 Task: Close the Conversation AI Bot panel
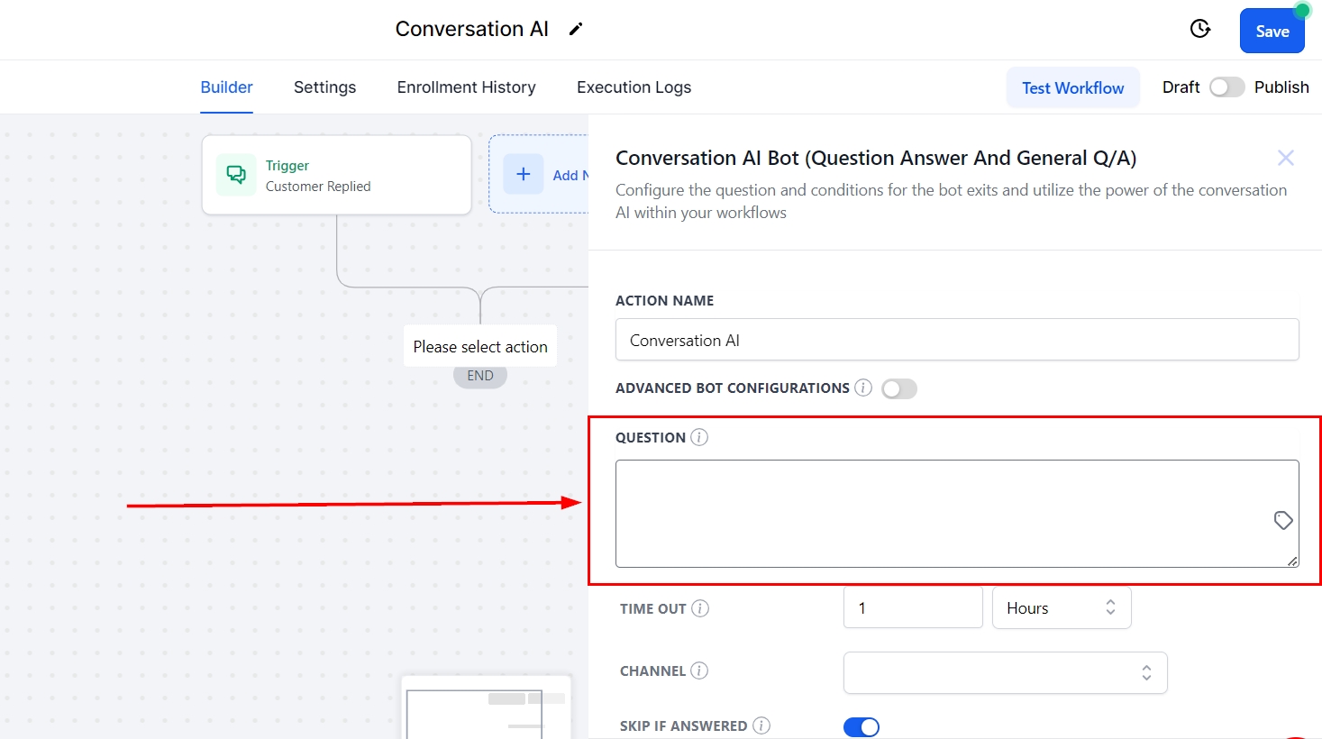pyautogui.click(x=1285, y=159)
